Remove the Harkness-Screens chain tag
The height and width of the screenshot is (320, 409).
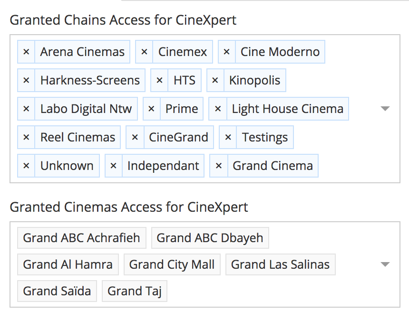[x=26, y=80]
